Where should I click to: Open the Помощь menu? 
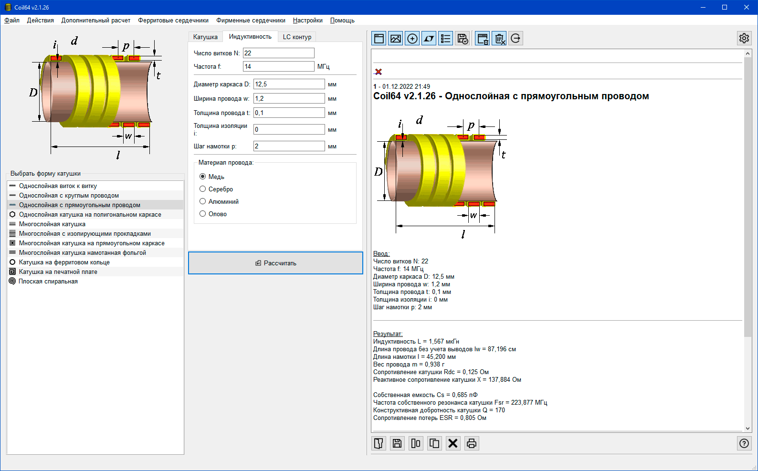[342, 21]
